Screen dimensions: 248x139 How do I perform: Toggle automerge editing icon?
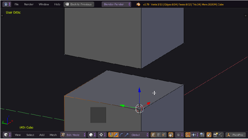(x=209, y=135)
